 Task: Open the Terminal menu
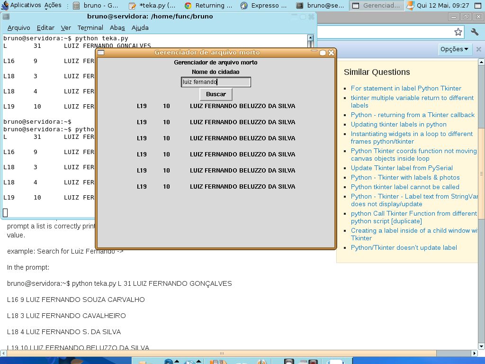coord(90,28)
